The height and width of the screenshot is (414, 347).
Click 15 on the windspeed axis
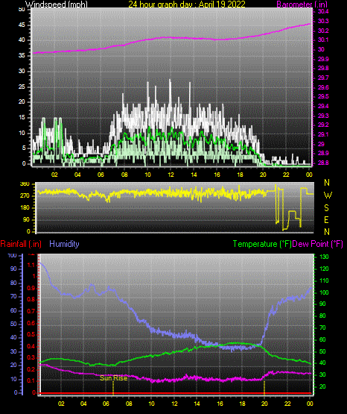point(22,118)
